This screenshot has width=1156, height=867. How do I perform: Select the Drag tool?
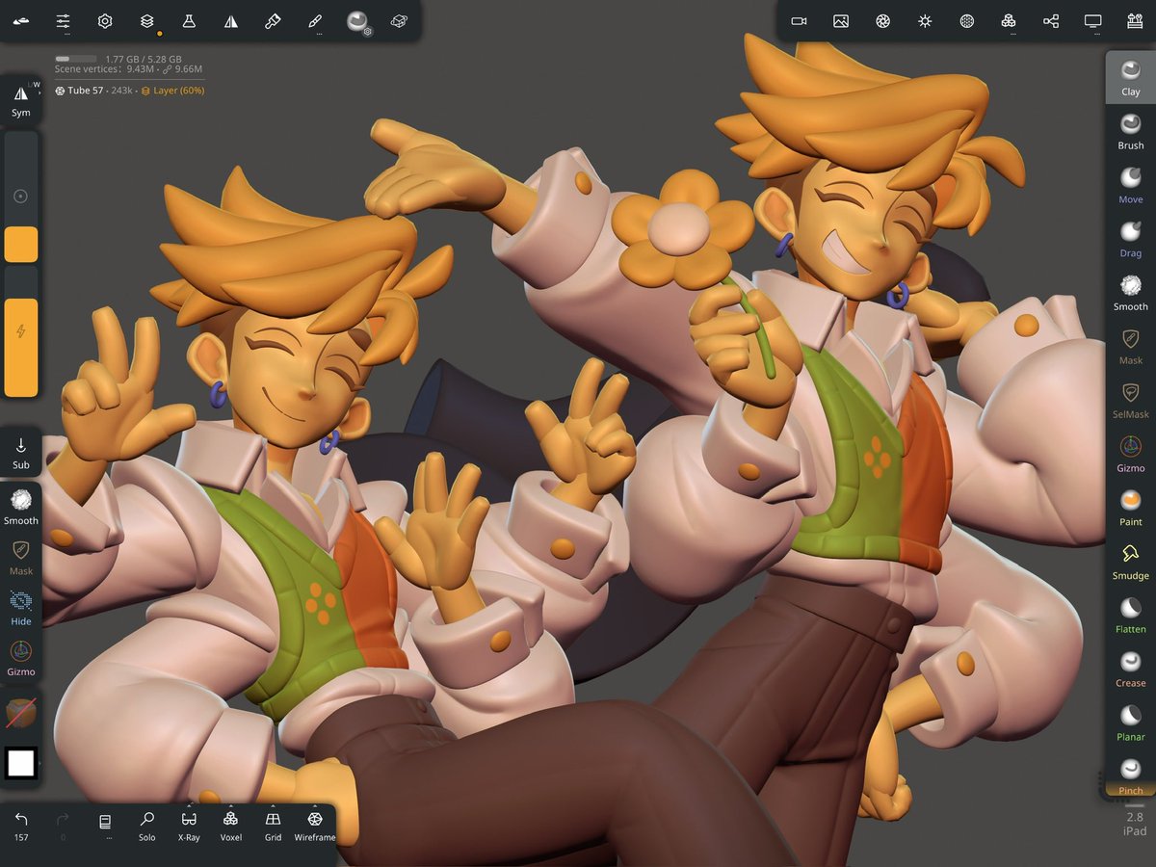1130,239
